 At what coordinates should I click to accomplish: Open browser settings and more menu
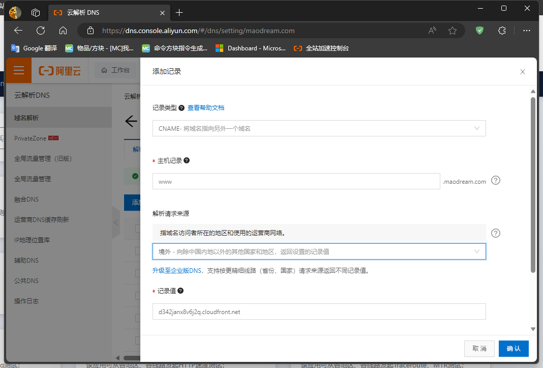(527, 31)
